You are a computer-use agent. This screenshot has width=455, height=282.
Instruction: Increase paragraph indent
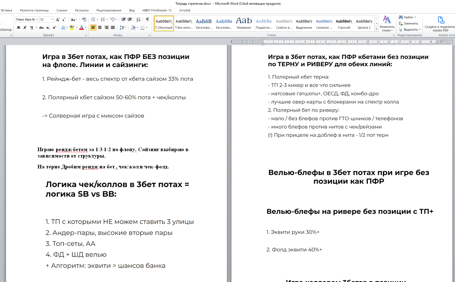(130, 19)
